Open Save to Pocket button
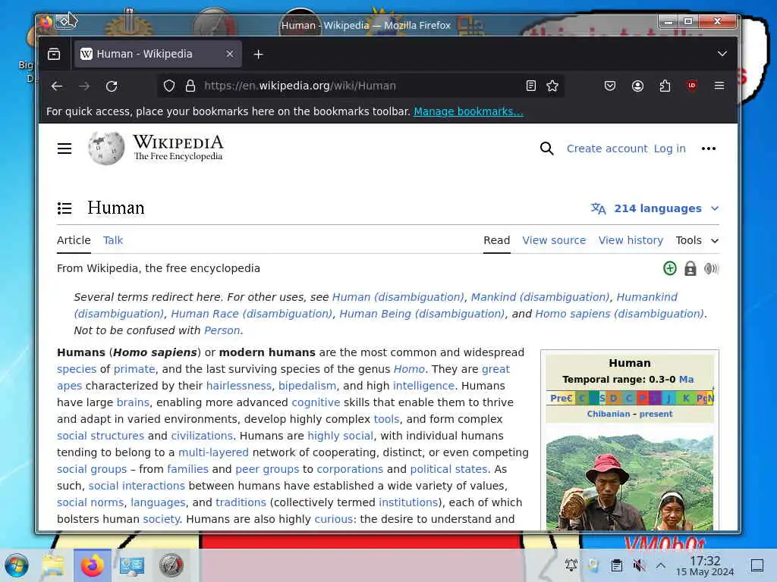The width and height of the screenshot is (777, 582). coord(610,86)
